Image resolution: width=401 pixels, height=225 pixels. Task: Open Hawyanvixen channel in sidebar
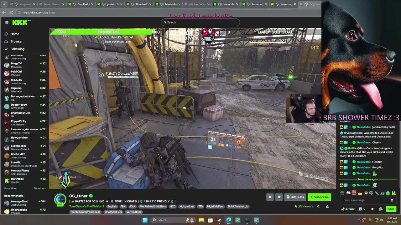coord(24,139)
